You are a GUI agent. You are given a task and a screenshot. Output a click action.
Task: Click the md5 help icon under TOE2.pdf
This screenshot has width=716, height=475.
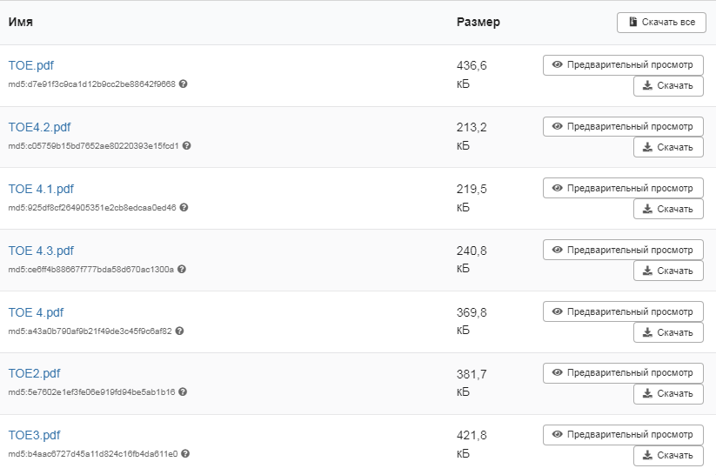(183, 392)
